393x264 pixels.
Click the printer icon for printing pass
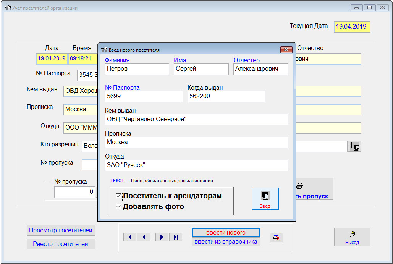[300, 186]
